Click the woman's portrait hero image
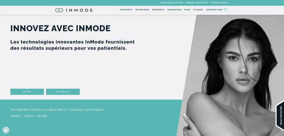 coord(234,75)
